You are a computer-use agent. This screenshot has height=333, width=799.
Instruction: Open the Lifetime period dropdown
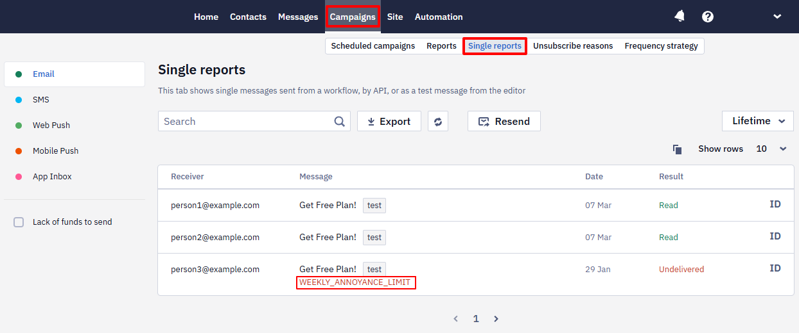(758, 121)
